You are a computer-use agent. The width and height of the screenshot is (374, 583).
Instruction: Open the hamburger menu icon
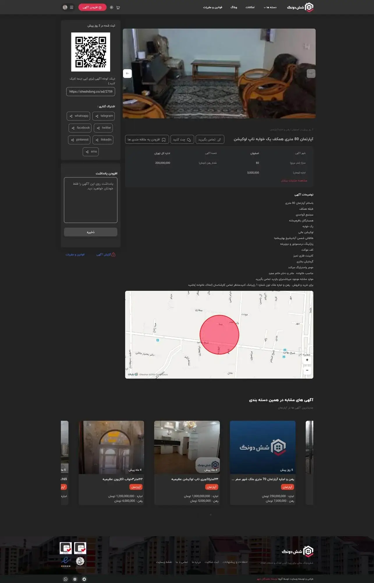72,7
